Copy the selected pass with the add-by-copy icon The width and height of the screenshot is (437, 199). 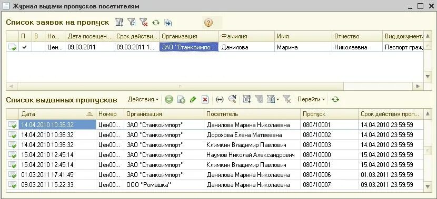[x=181, y=100]
